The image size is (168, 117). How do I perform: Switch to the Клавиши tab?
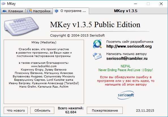click(13, 11)
